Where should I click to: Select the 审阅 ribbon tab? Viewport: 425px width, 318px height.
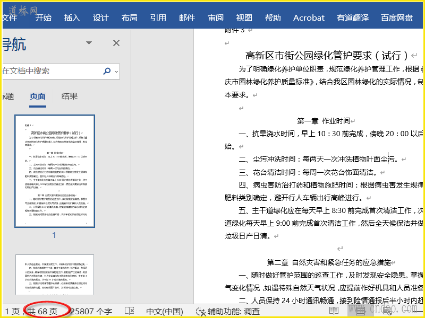tap(216, 18)
